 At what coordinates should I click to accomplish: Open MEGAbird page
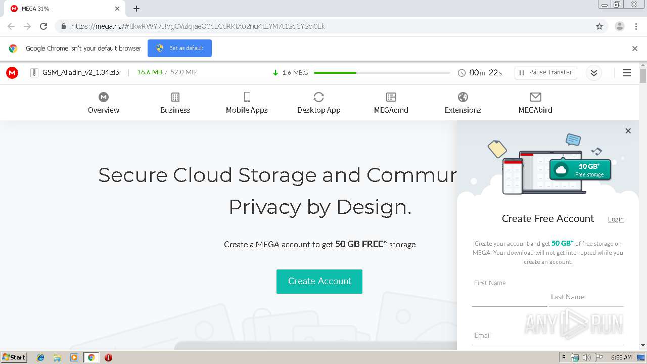point(535,103)
